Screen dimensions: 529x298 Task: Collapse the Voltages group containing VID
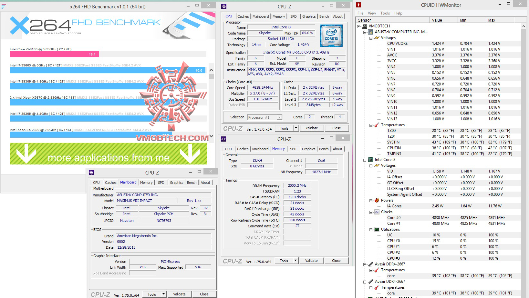click(371, 165)
